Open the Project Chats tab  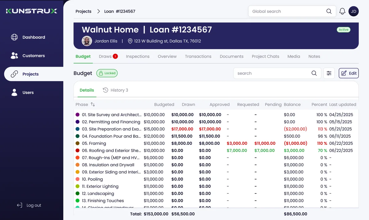[x=265, y=56]
